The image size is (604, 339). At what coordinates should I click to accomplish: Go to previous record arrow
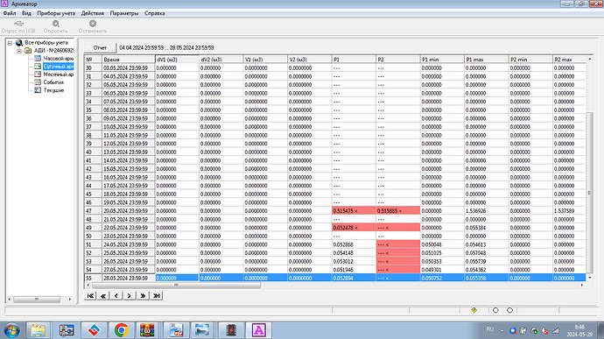tap(116, 296)
